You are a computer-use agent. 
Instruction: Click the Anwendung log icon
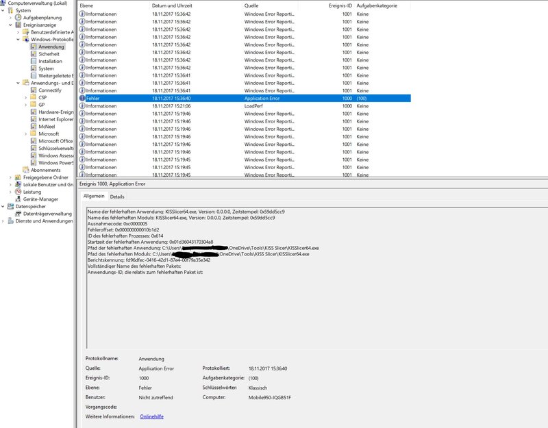click(34, 47)
